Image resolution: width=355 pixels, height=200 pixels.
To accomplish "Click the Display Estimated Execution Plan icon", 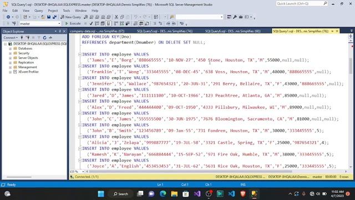I will click(x=97, y=23).
